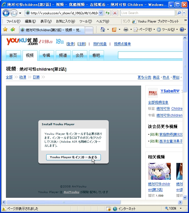
Task: Click the Home house icon
Action: click(103, 29)
